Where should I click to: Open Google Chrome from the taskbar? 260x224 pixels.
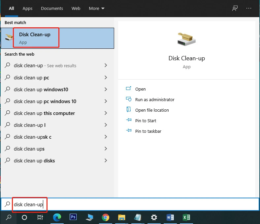coord(106,217)
